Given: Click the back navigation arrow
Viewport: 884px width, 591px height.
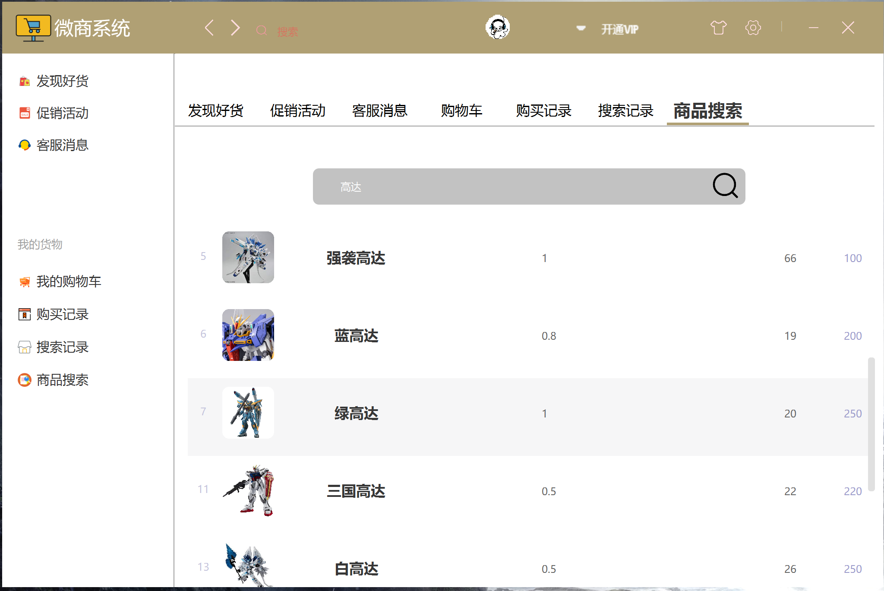Looking at the screenshot, I should tap(209, 27).
